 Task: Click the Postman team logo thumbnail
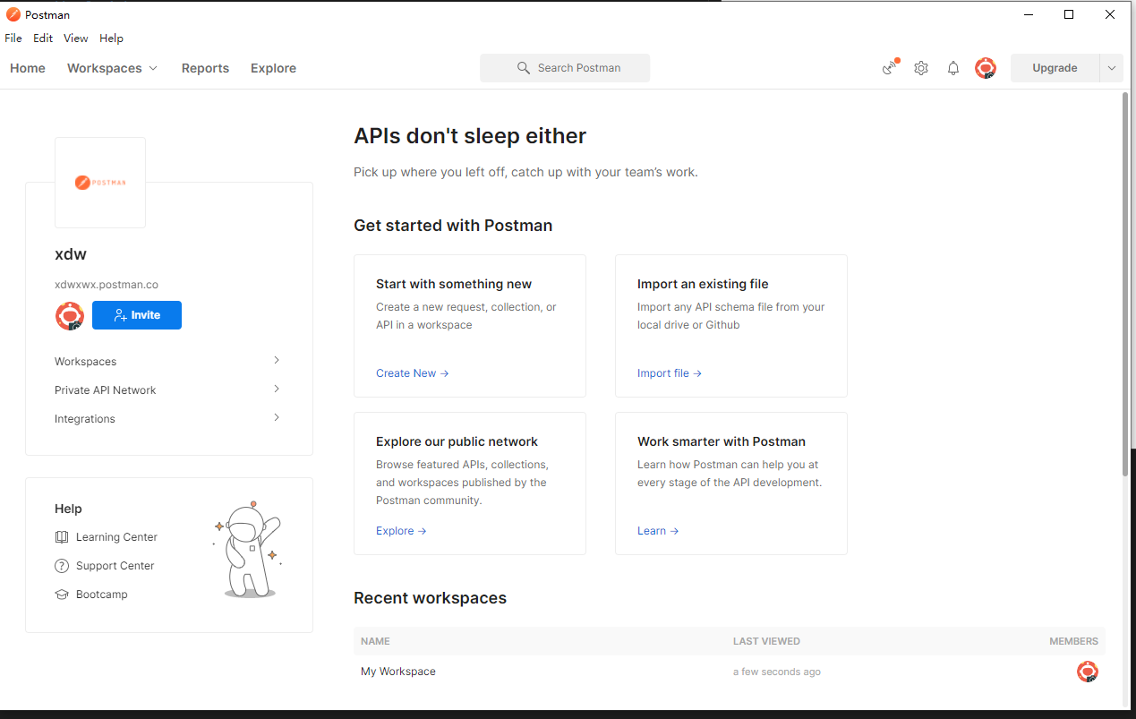coord(100,183)
